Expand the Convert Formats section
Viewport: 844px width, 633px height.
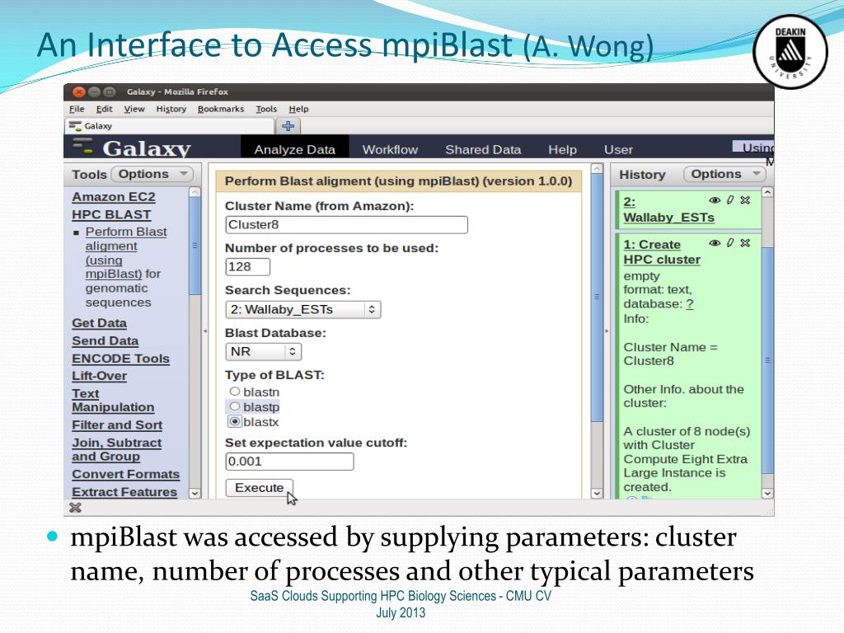click(125, 474)
